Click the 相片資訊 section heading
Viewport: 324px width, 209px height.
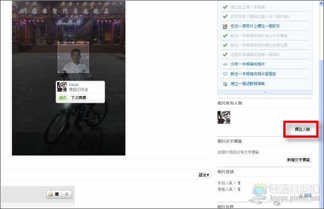(226, 172)
